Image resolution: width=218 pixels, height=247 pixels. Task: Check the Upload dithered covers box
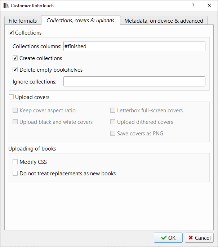pos(113,122)
